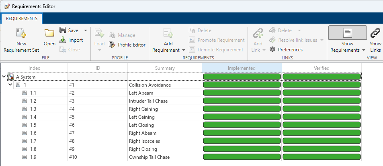Click requirement icon for index 1.4
Image resolution: width=383 pixels, height=166 pixels.
25,117
